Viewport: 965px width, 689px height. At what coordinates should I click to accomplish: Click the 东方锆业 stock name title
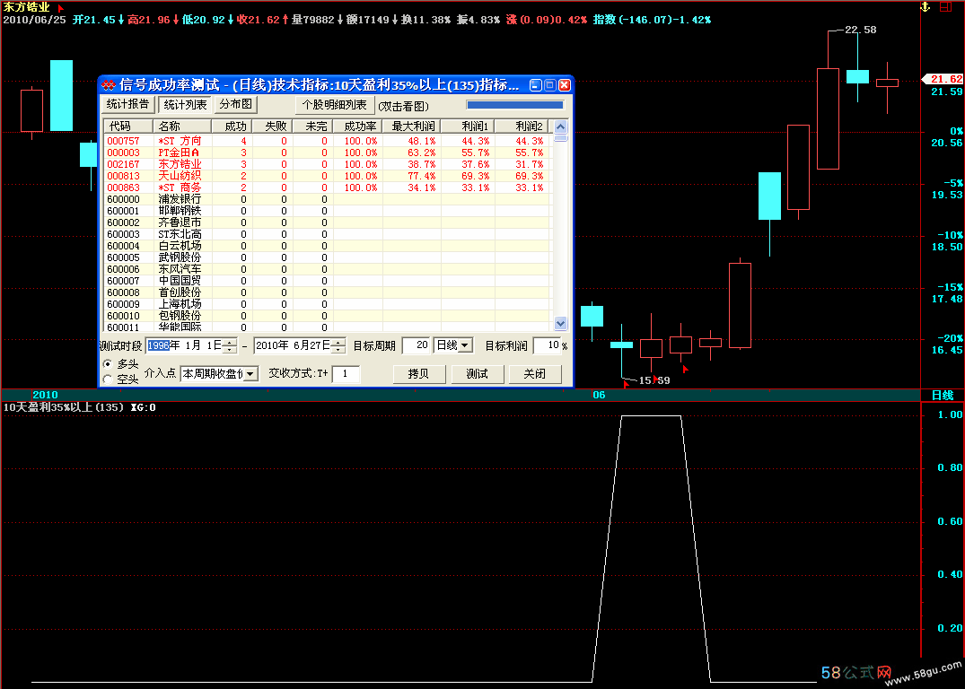click(x=26, y=7)
